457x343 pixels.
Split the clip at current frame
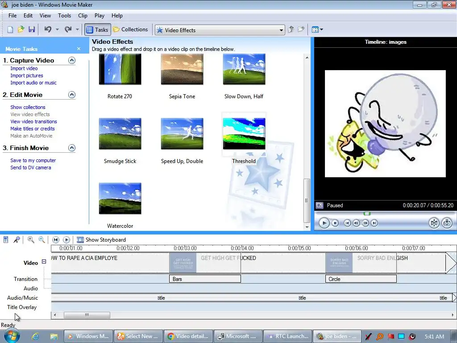434,223
